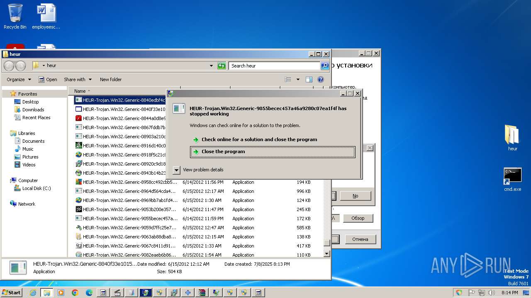Image resolution: width=531 pixels, height=298 pixels.
Task: Click WinRAR books icon in taskbar
Action: click(x=202, y=293)
